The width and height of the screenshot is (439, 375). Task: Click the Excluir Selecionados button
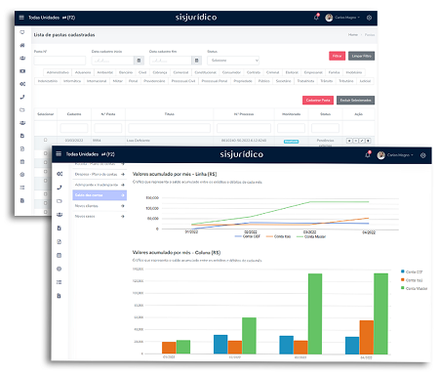(355, 101)
